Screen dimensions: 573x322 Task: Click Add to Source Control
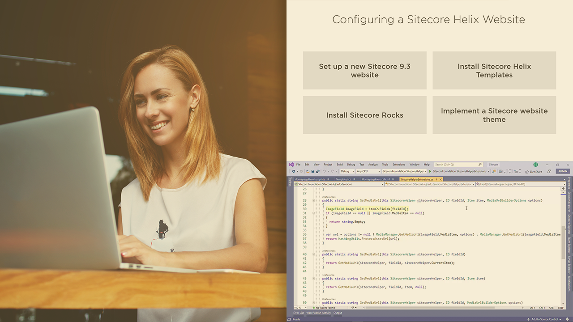544,319
